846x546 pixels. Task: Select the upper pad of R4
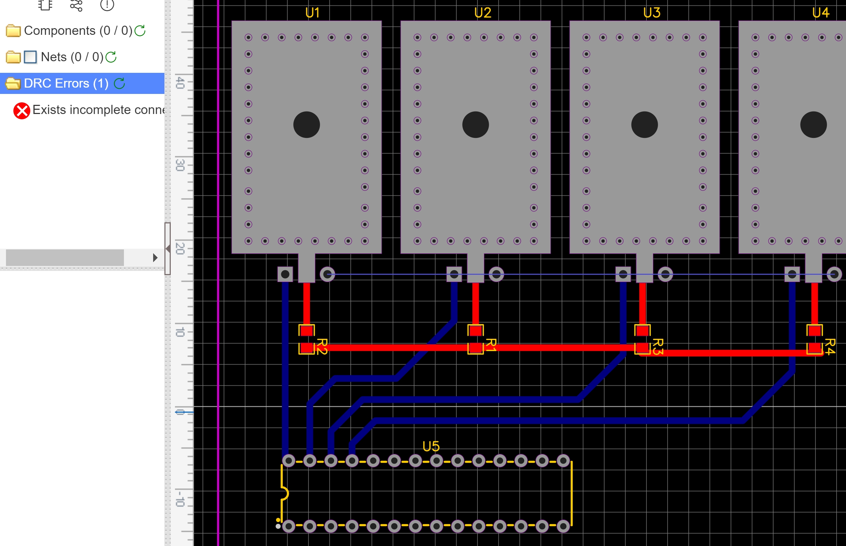[x=815, y=330]
